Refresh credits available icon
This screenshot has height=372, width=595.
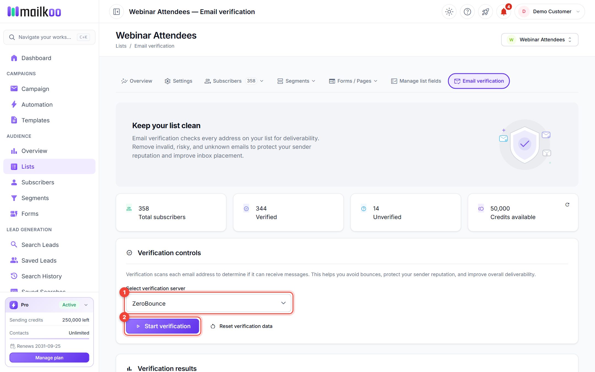pyautogui.click(x=567, y=204)
